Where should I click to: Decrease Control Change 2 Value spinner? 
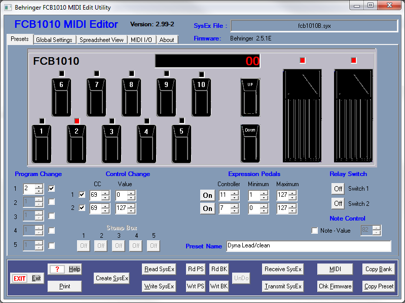[x=131, y=211]
